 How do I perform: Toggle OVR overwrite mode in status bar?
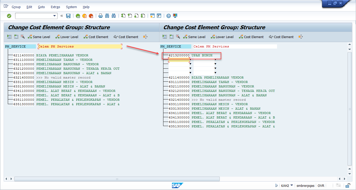coord(321,186)
